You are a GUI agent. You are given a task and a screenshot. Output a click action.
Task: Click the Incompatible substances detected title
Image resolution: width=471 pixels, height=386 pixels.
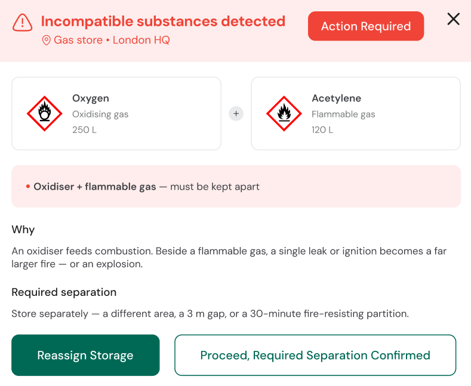click(163, 21)
